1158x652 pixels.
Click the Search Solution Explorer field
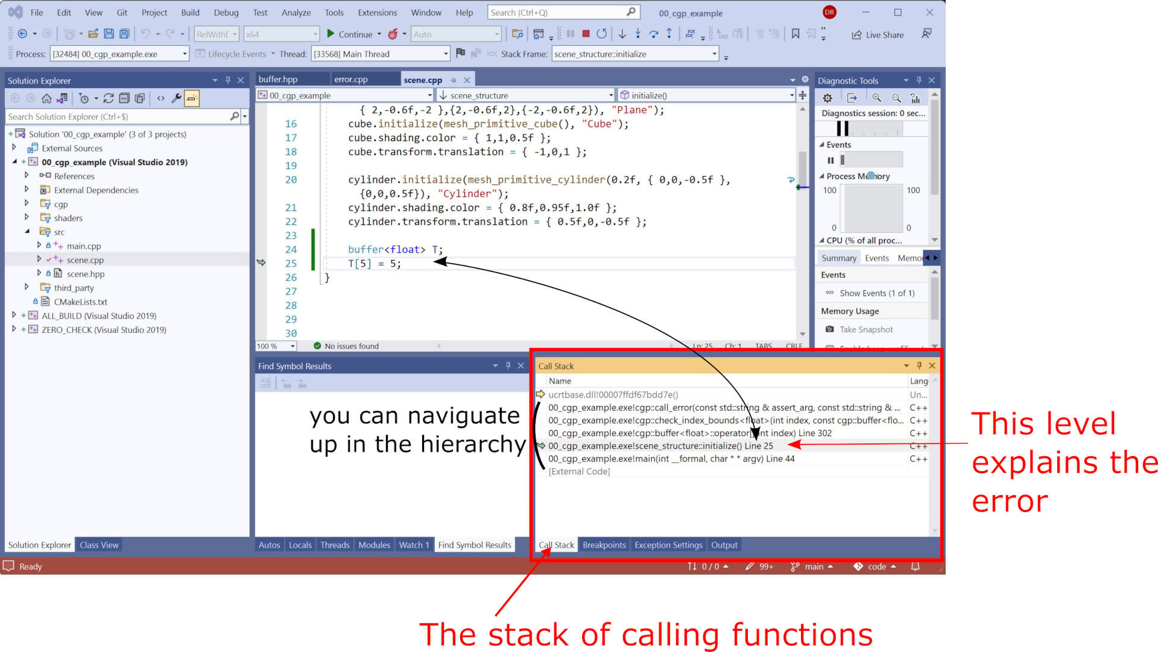tap(118, 116)
